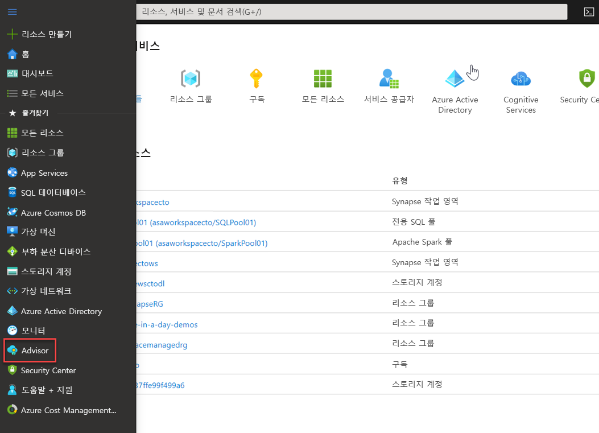The height and width of the screenshot is (433, 599).
Task: Click the sidebar All resources grid icon
Action: (12, 133)
